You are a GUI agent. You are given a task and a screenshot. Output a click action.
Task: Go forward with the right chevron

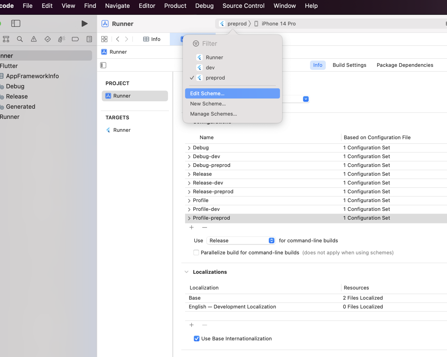click(x=127, y=39)
